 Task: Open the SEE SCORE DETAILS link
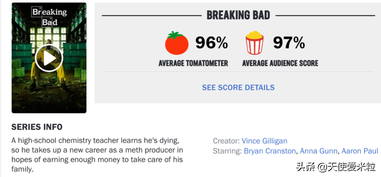click(238, 87)
